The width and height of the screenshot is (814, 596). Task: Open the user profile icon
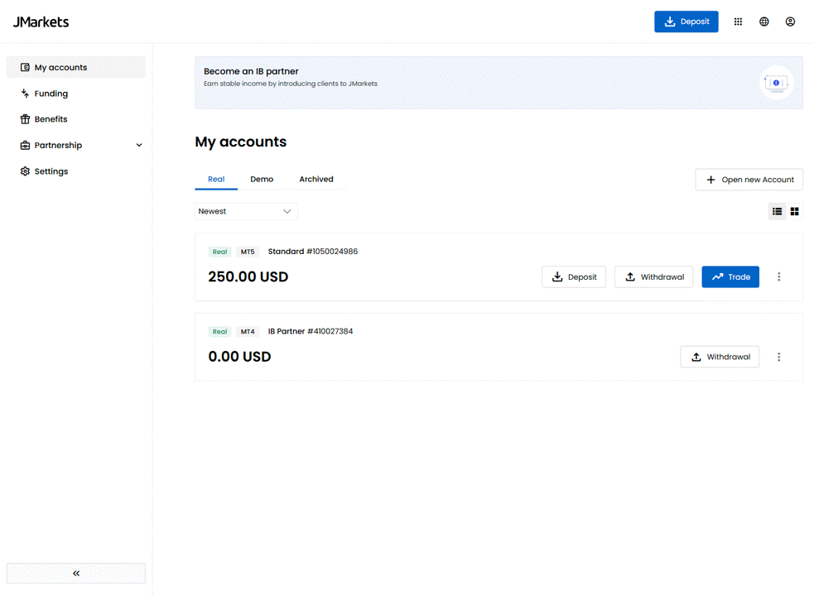pos(790,22)
